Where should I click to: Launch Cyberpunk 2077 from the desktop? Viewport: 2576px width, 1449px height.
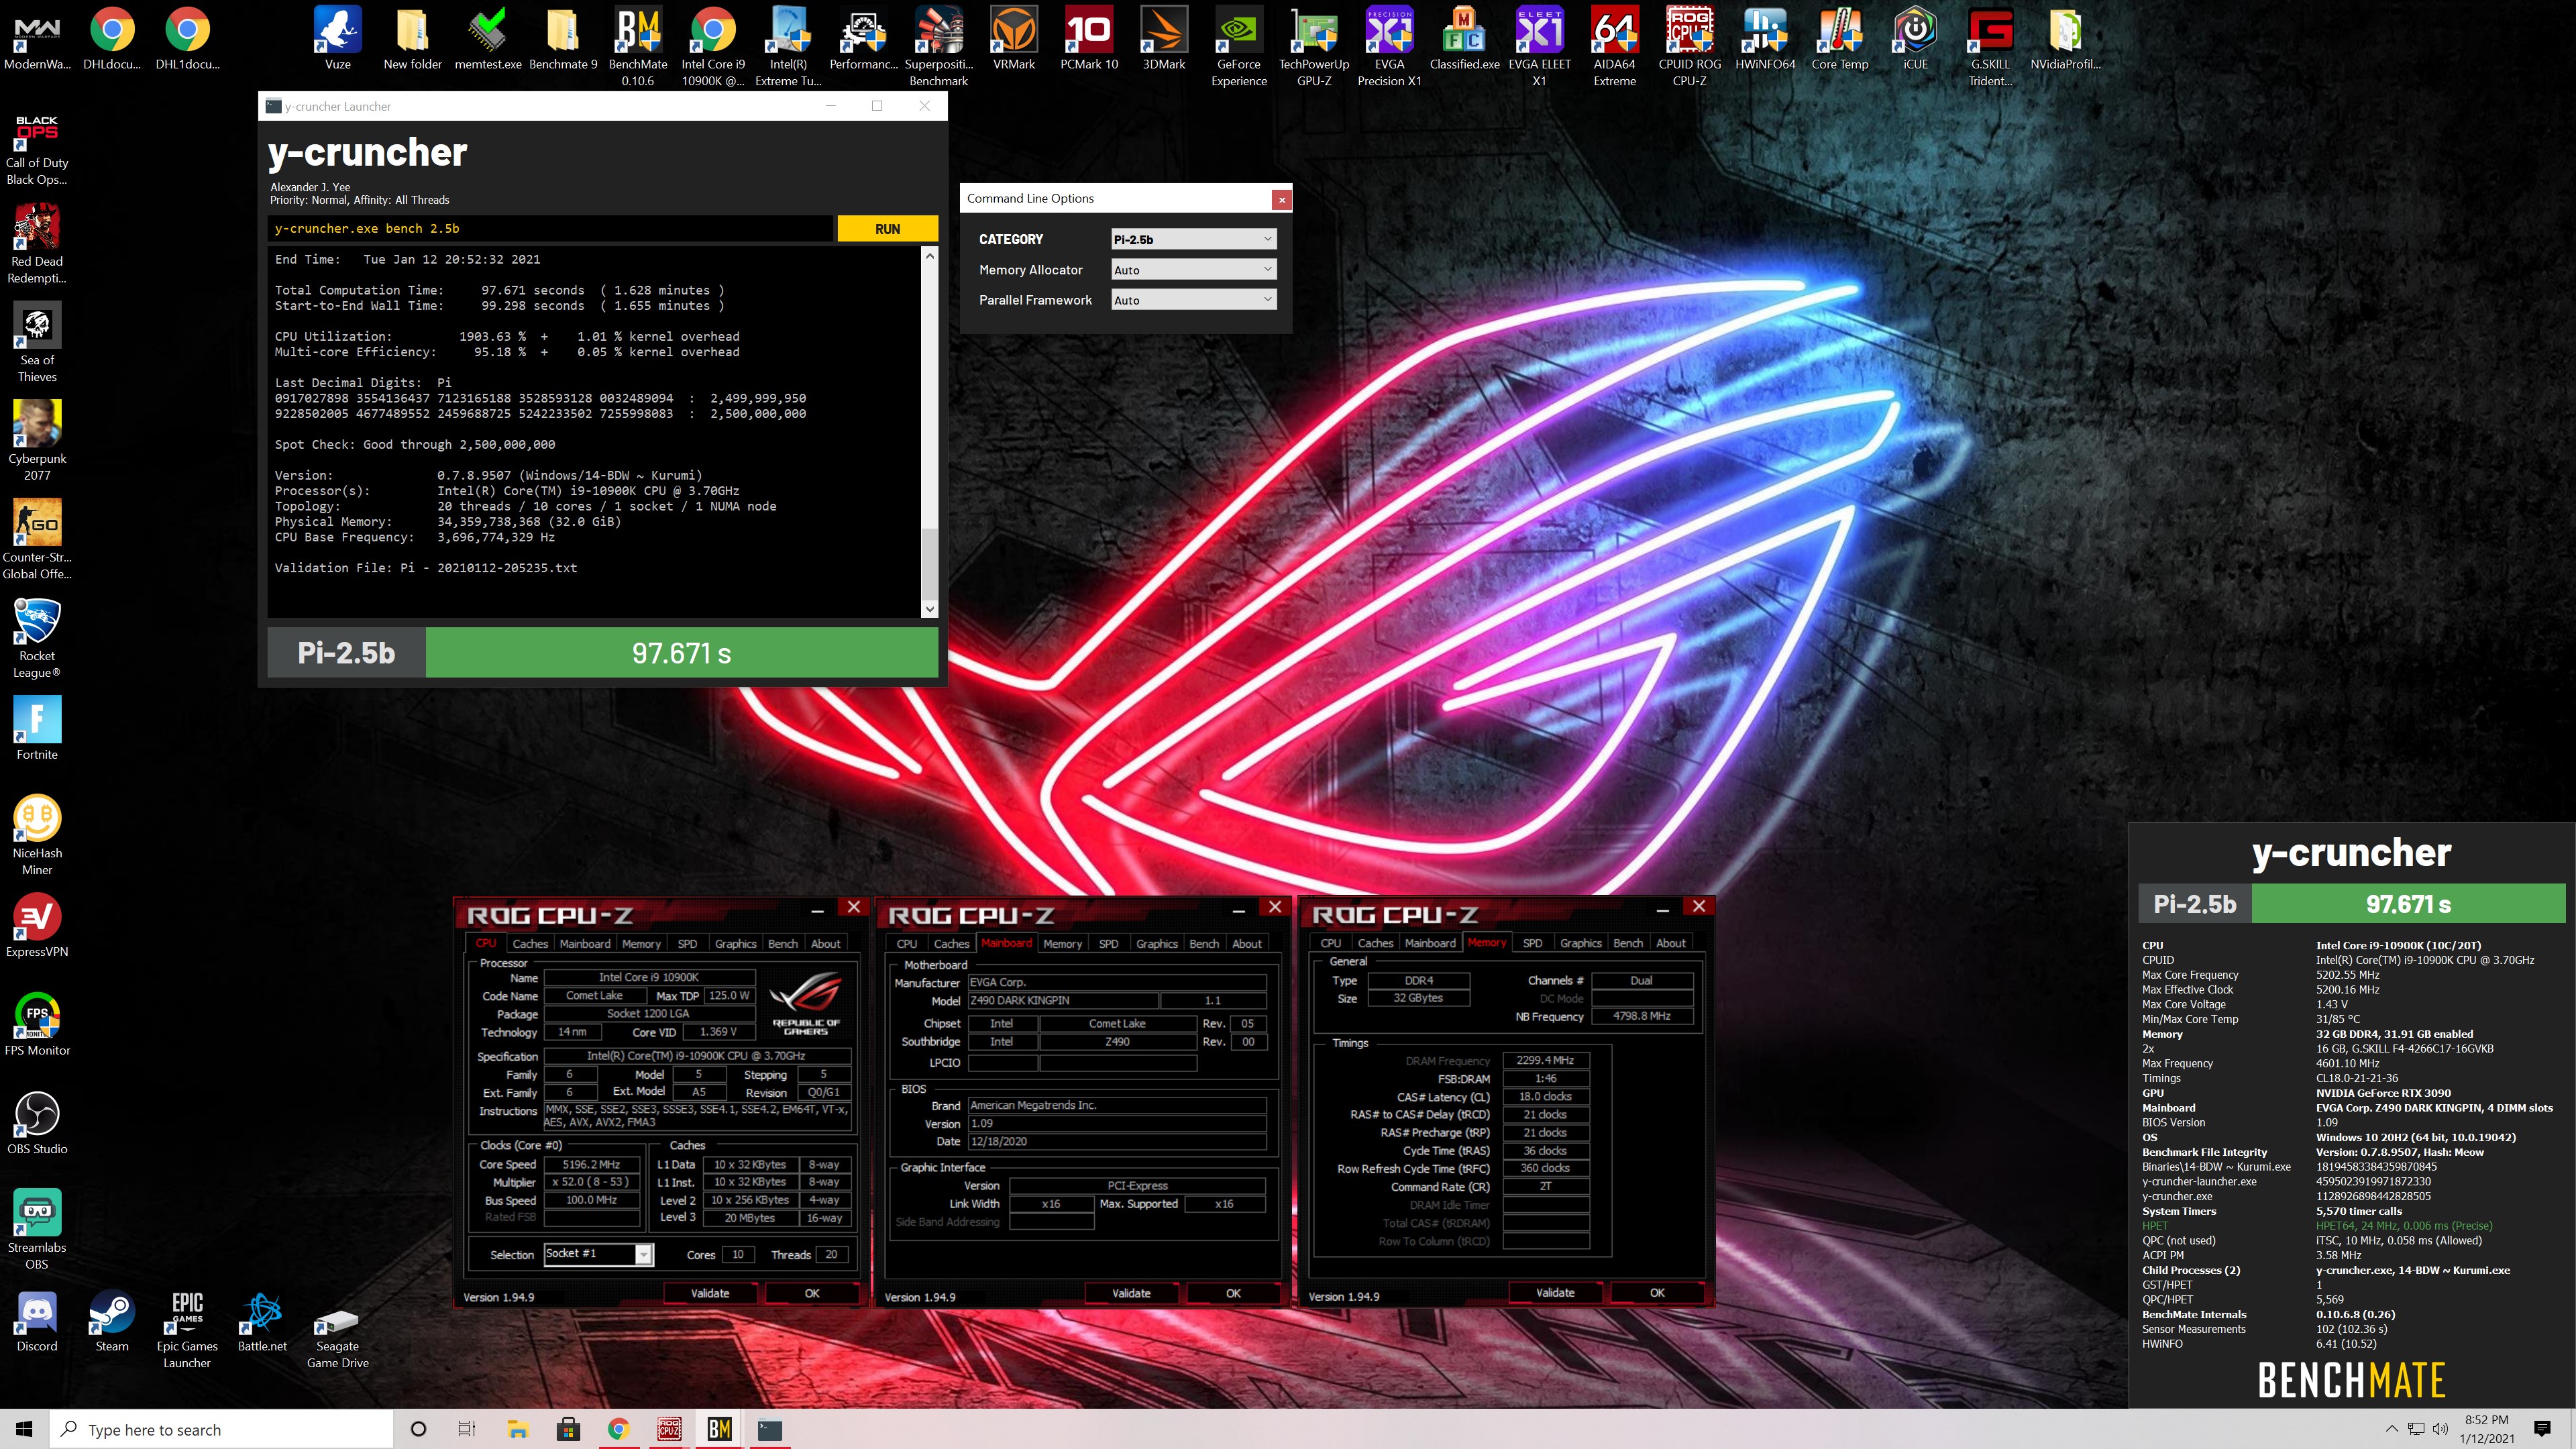click(37, 440)
